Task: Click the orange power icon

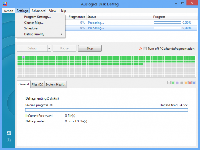Action: pos(140,49)
